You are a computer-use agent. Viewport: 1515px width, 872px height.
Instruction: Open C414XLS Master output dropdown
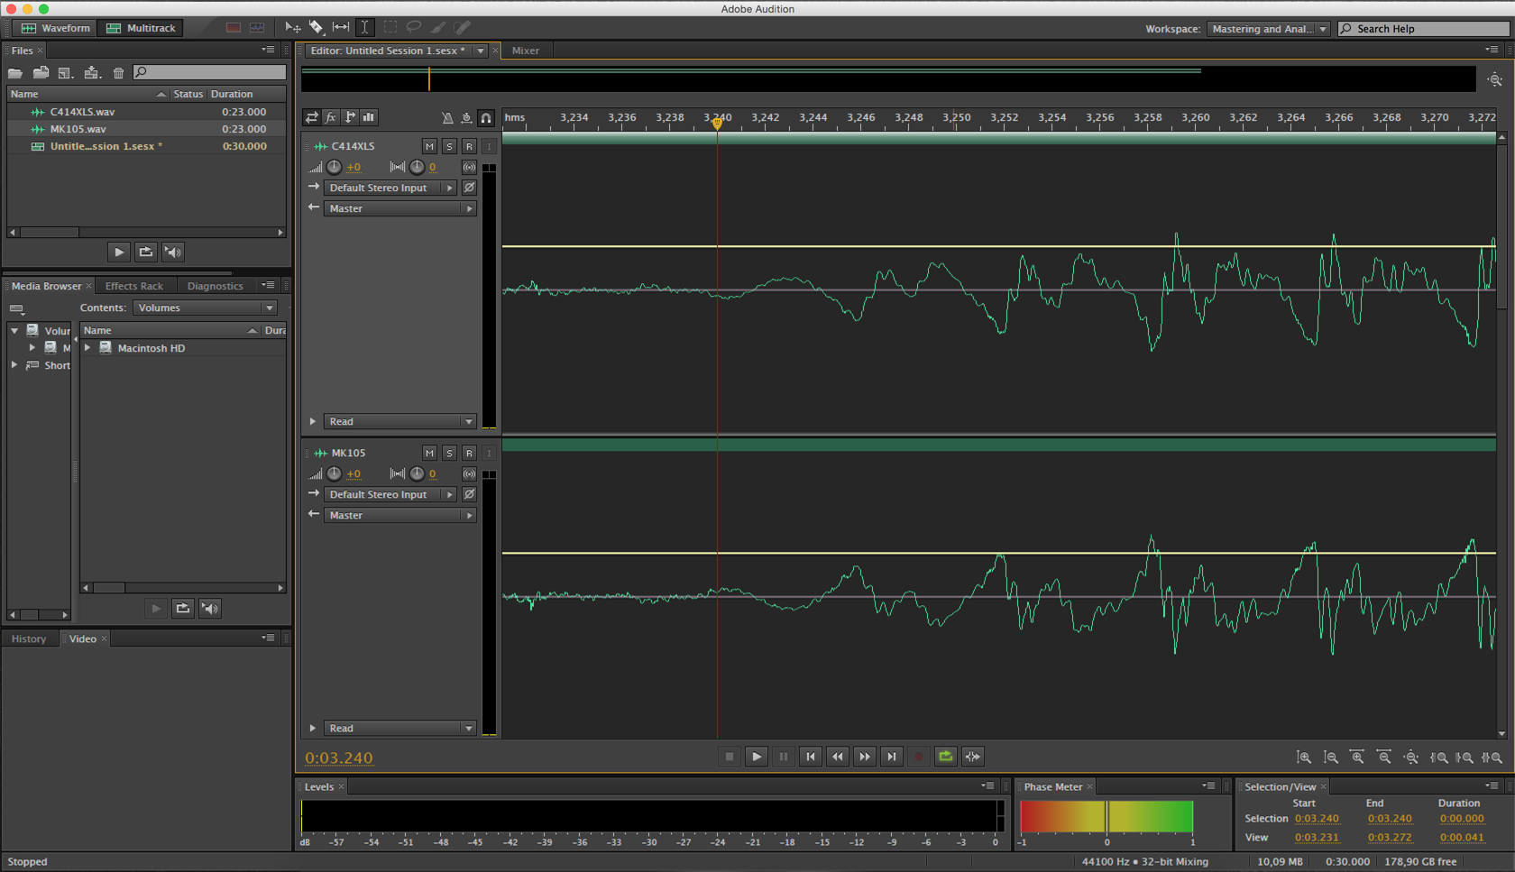(x=399, y=208)
